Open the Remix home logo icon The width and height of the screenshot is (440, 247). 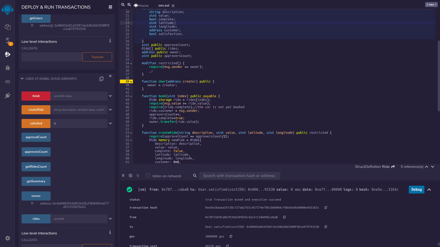point(7,10)
